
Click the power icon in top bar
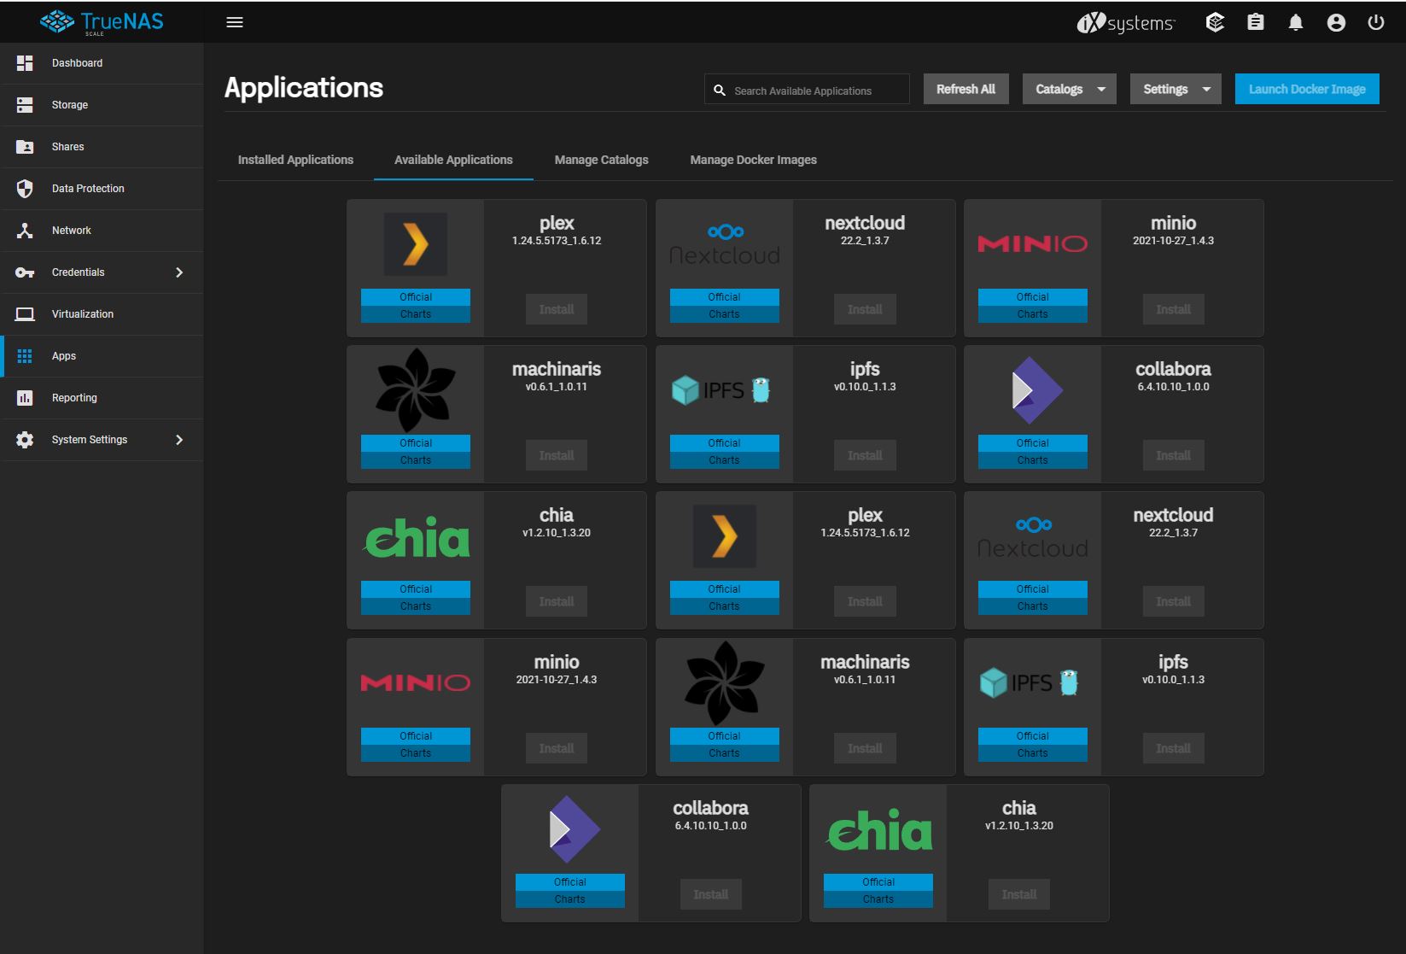pos(1376,22)
